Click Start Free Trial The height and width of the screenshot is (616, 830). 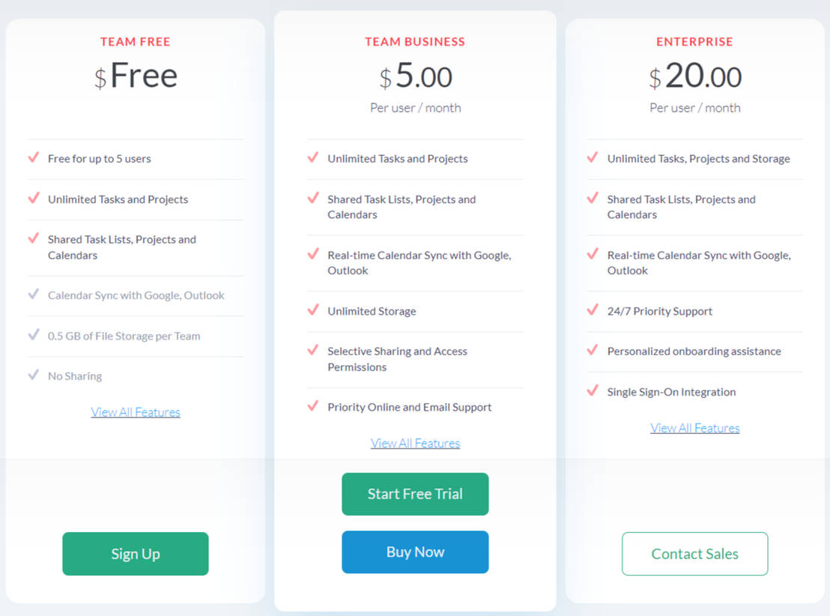[x=415, y=494]
